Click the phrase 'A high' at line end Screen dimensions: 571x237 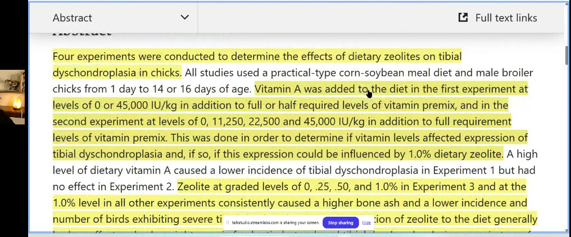pyautogui.click(x=522, y=154)
